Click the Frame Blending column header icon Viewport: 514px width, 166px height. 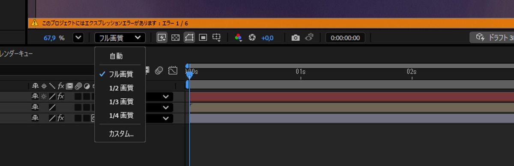click(69, 86)
